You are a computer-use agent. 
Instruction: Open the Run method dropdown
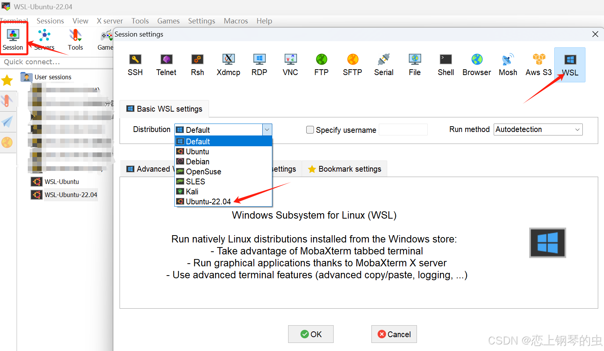[x=577, y=129]
